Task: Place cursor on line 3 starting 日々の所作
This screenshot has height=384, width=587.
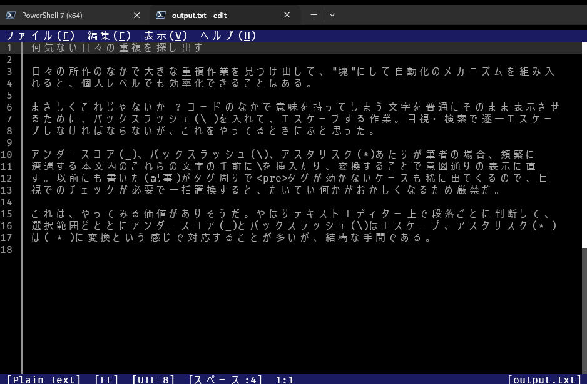Action: pyautogui.click(x=293, y=71)
